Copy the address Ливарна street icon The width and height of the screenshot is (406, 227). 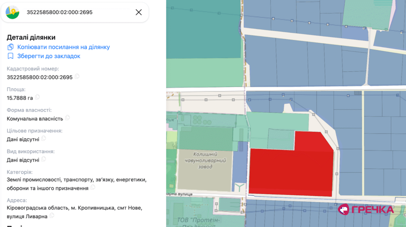(x=52, y=216)
